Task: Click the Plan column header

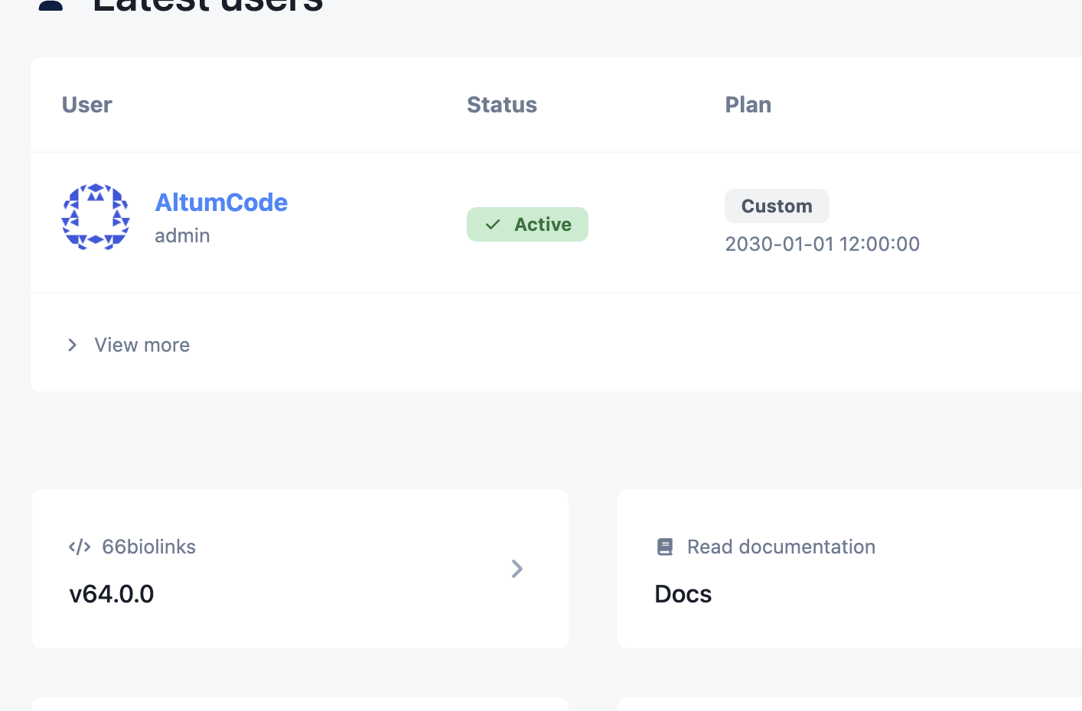Action: click(x=748, y=105)
